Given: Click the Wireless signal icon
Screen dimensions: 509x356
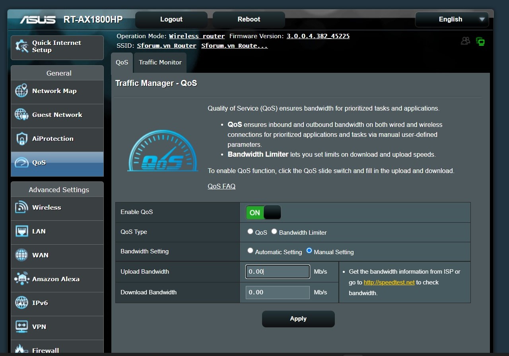Looking at the screenshot, I should [21, 207].
